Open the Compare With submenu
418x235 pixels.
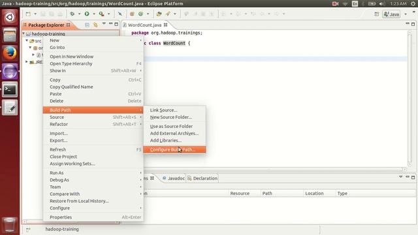pos(93,194)
